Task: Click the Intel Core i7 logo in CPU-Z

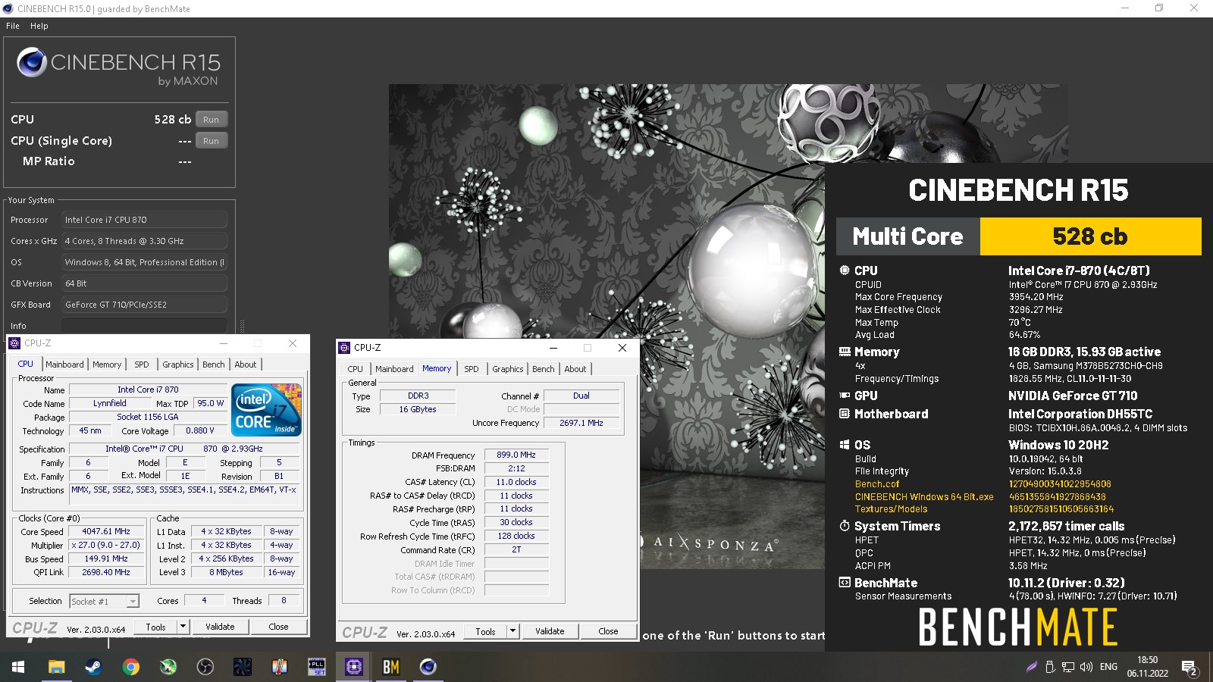Action: (x=267, y=409)
